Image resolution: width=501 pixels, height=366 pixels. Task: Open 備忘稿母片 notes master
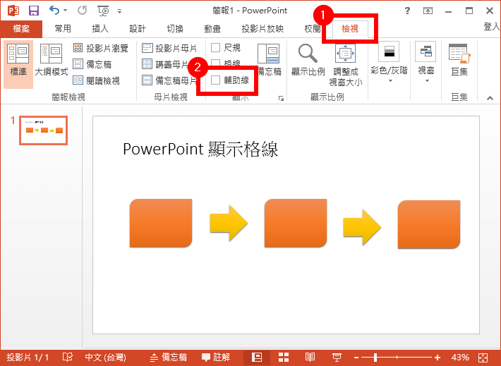pos(169,80)
